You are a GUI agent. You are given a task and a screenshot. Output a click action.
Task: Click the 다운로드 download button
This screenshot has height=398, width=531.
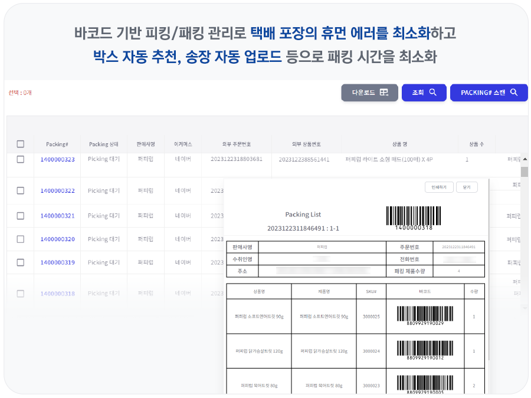click(x=369, y=93)
